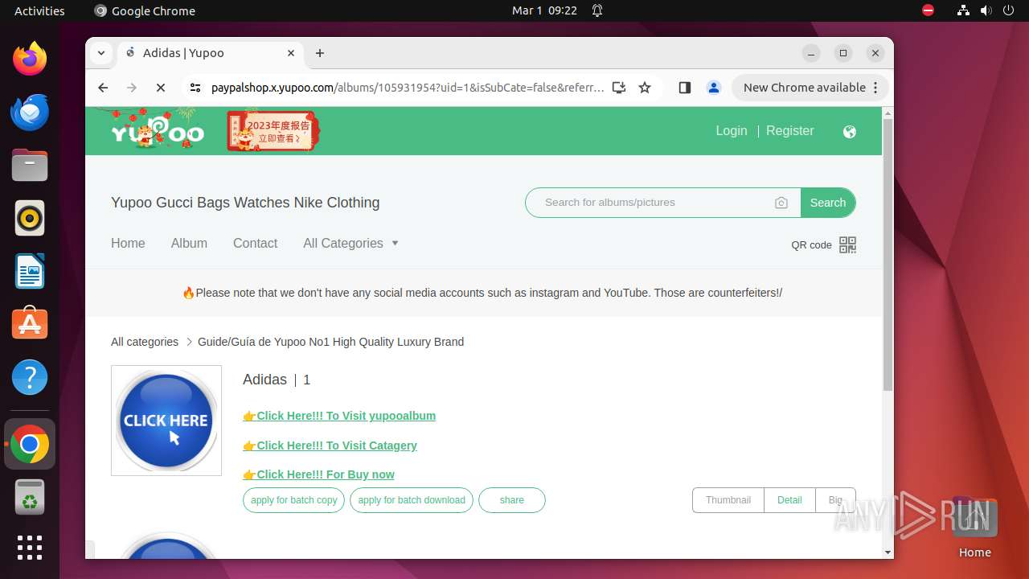
Task: Click the Yupoo logo
Action: [157, 130]
